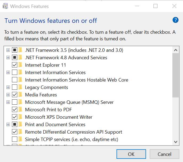Expand the Print and Document Services node
The image size is (183, 162).
pyautogui.click(x=8, y=125)
